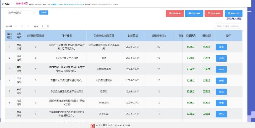Click 查看 button for indicator row 7

[x=221, y=114]
